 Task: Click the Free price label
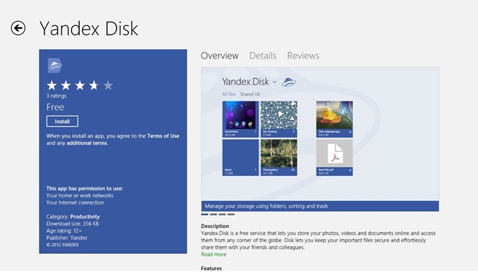pos(55,107)
